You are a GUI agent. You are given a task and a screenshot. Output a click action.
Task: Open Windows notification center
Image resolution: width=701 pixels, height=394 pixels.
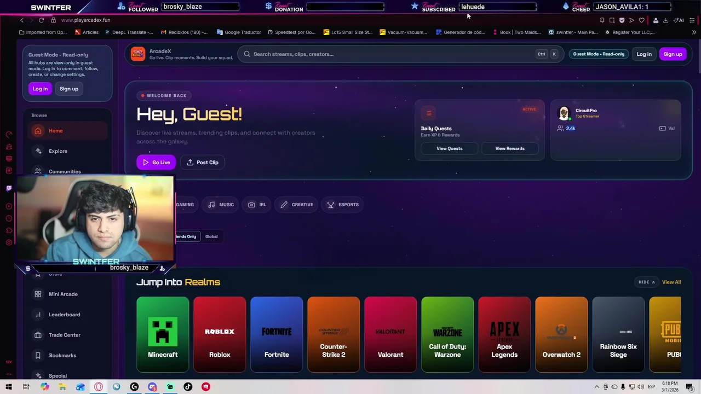click(689, 387)
